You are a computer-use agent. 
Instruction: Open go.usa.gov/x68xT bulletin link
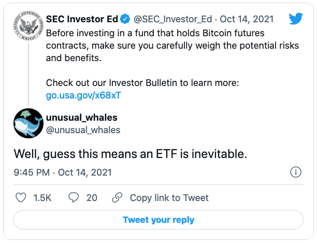83,96
